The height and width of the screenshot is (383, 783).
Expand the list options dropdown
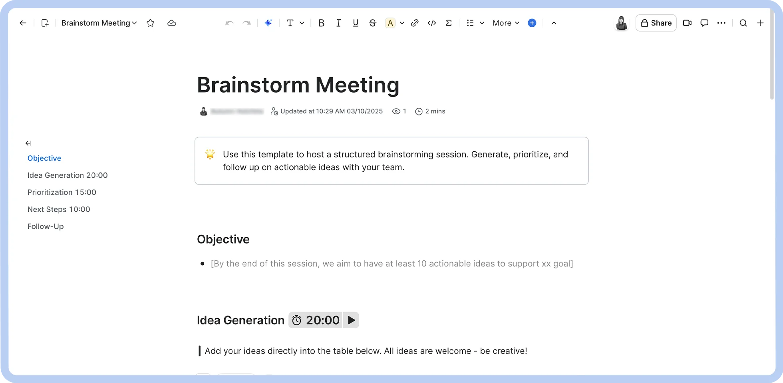[x=482, y=23]
